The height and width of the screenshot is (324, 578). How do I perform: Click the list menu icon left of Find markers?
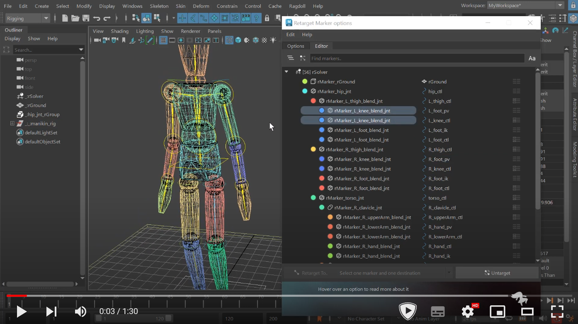[x=291, y=58]
